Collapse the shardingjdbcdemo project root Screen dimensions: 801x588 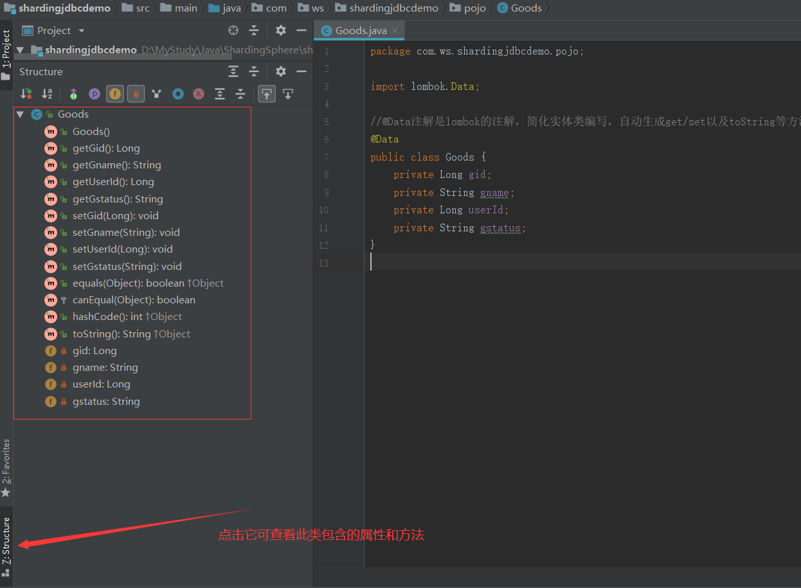tap(20, 49)
